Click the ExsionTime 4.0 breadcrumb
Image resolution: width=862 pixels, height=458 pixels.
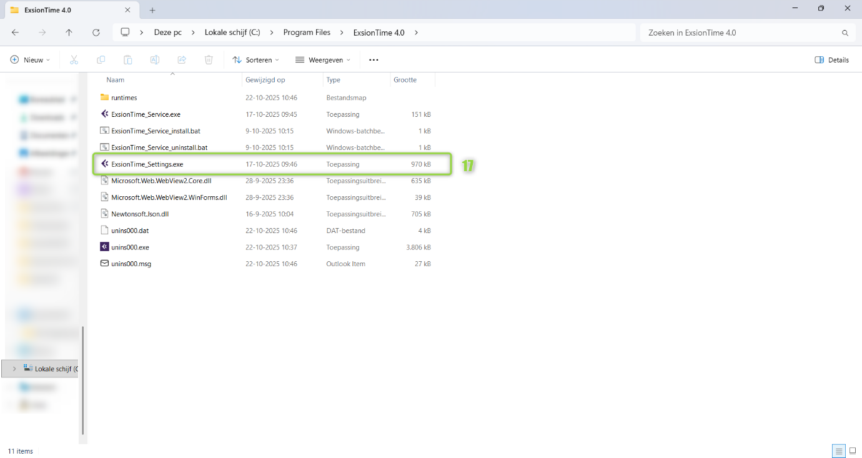tap(379, 32)
